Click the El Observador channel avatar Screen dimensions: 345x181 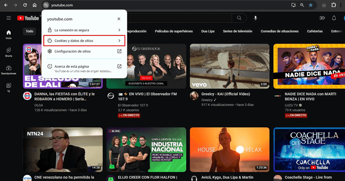pos(111,96)
